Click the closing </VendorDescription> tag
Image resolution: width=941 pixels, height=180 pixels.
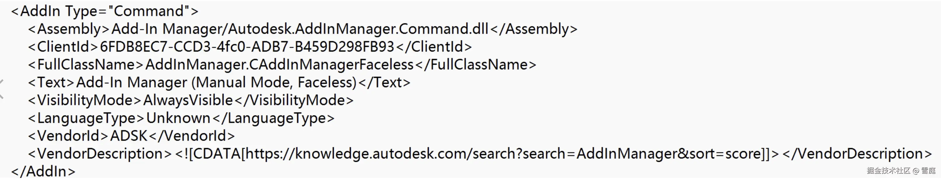coord(857,154)
